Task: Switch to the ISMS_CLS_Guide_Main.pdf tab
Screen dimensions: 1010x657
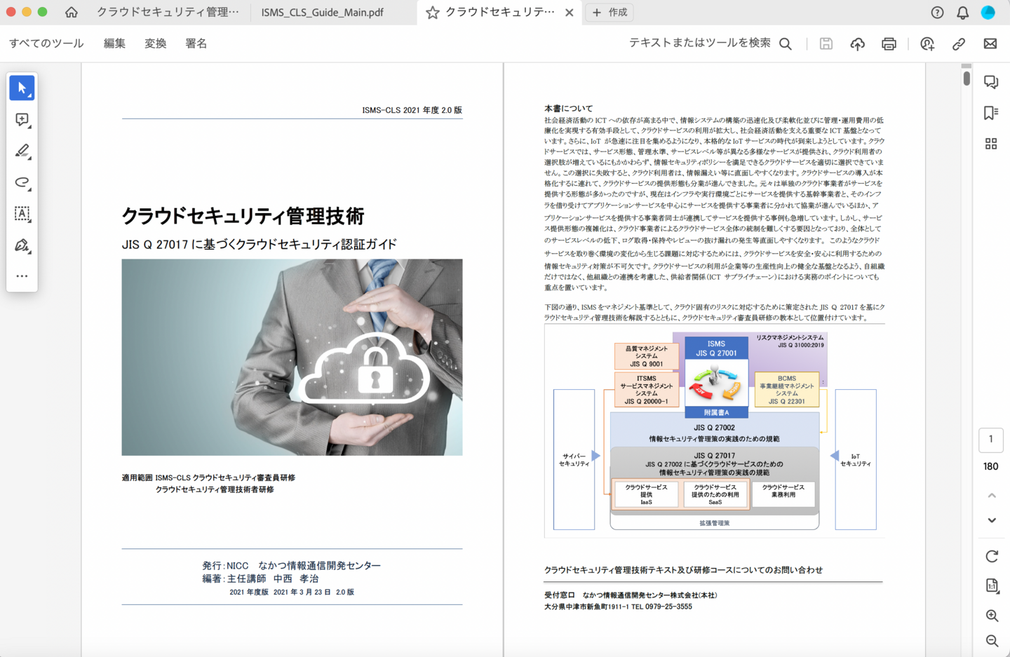Action: [x=322, y=13]
